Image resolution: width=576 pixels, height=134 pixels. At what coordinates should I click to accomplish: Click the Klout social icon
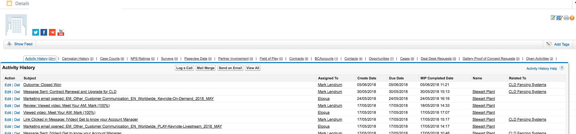pos(52,32)
